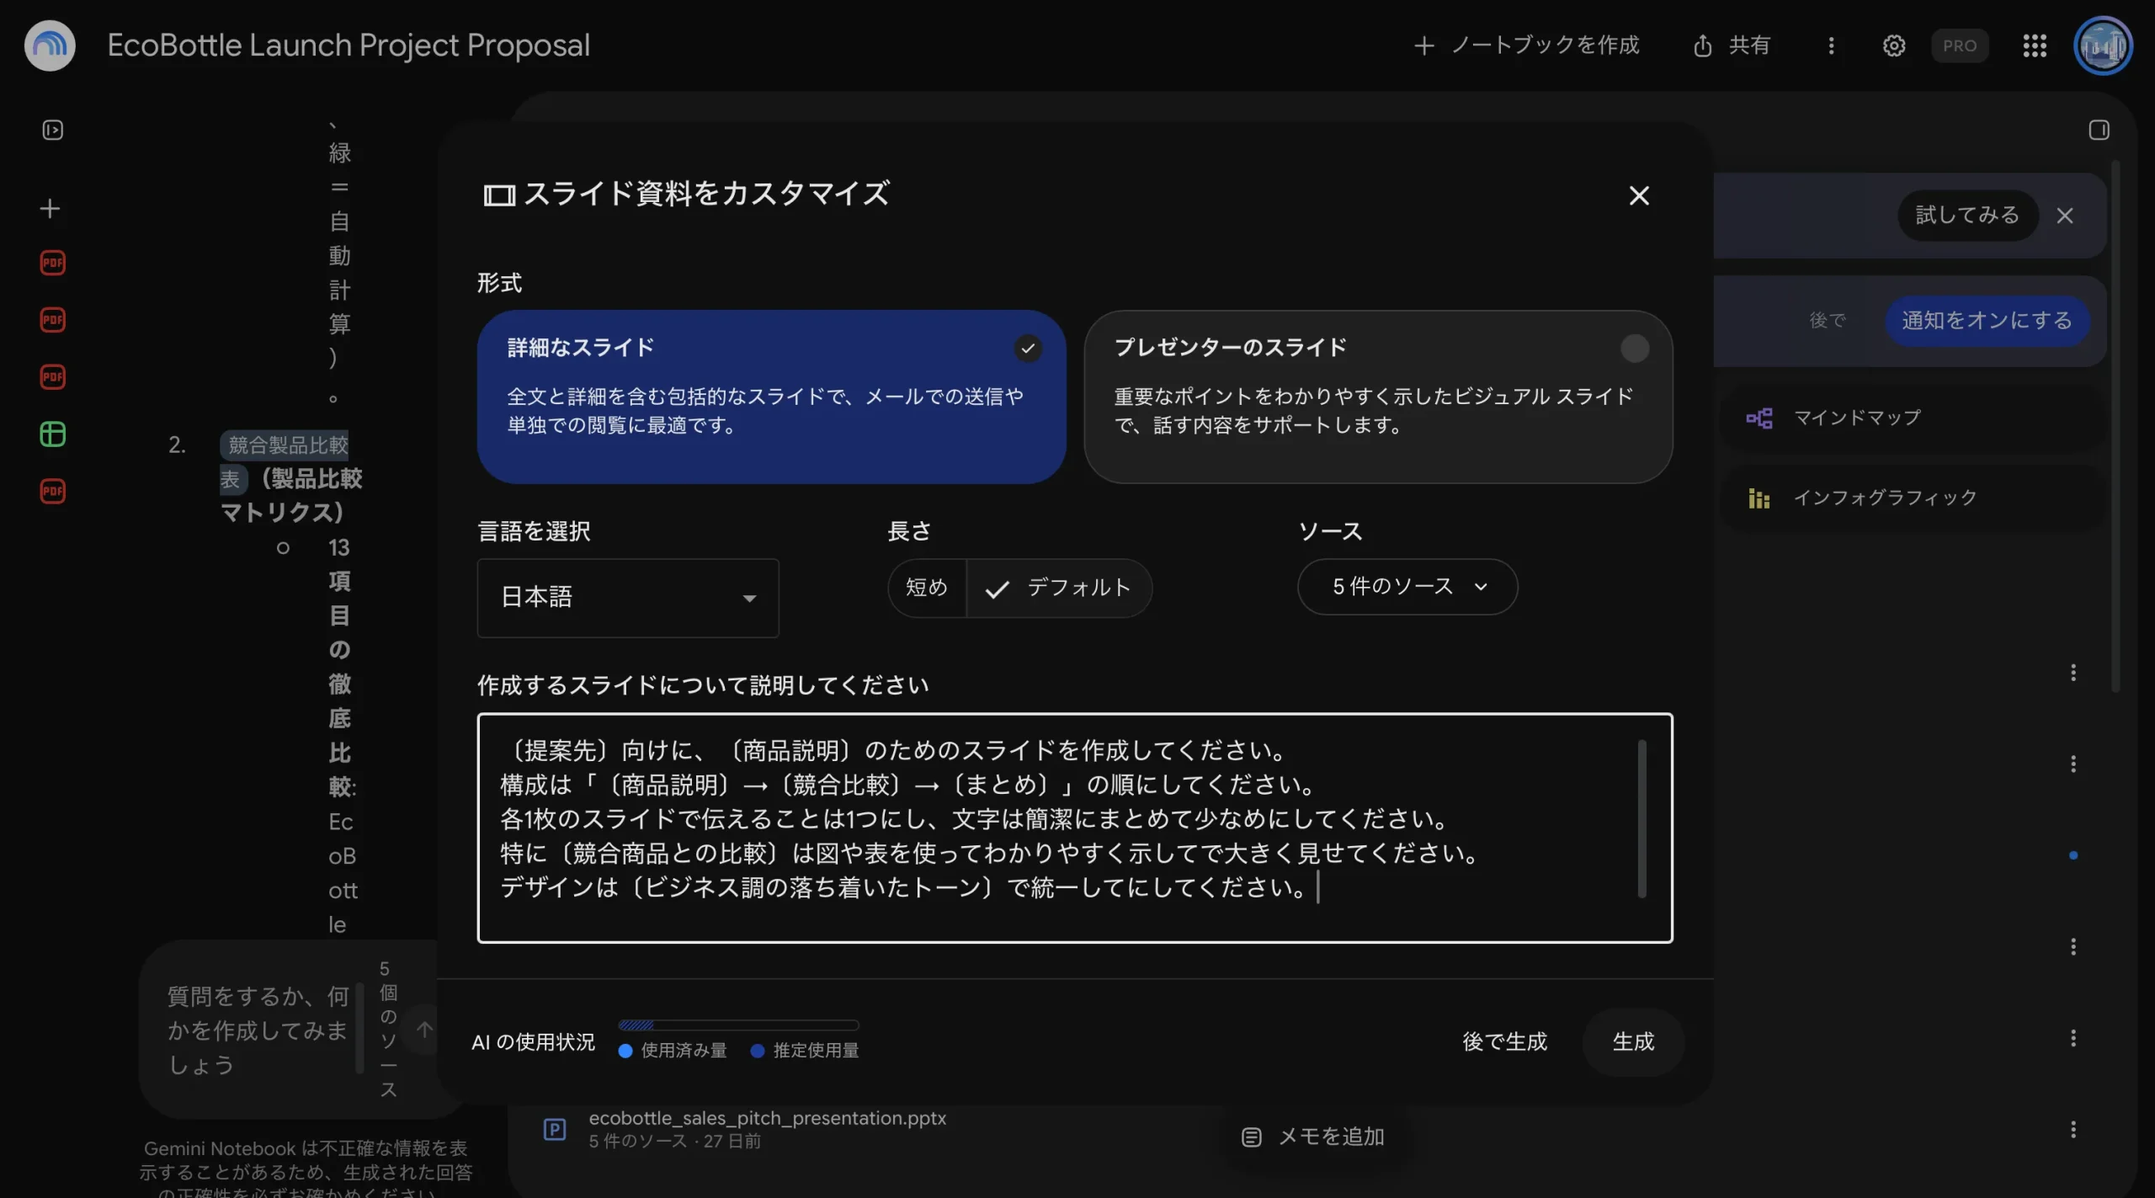Click the 推定使用量 legend label
The width and height of the screenshot is (2155, 1198).
pyautogui.click(x=816, y=1051)
